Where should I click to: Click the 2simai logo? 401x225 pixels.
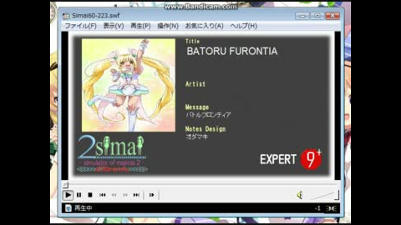(x=112, y=153)
